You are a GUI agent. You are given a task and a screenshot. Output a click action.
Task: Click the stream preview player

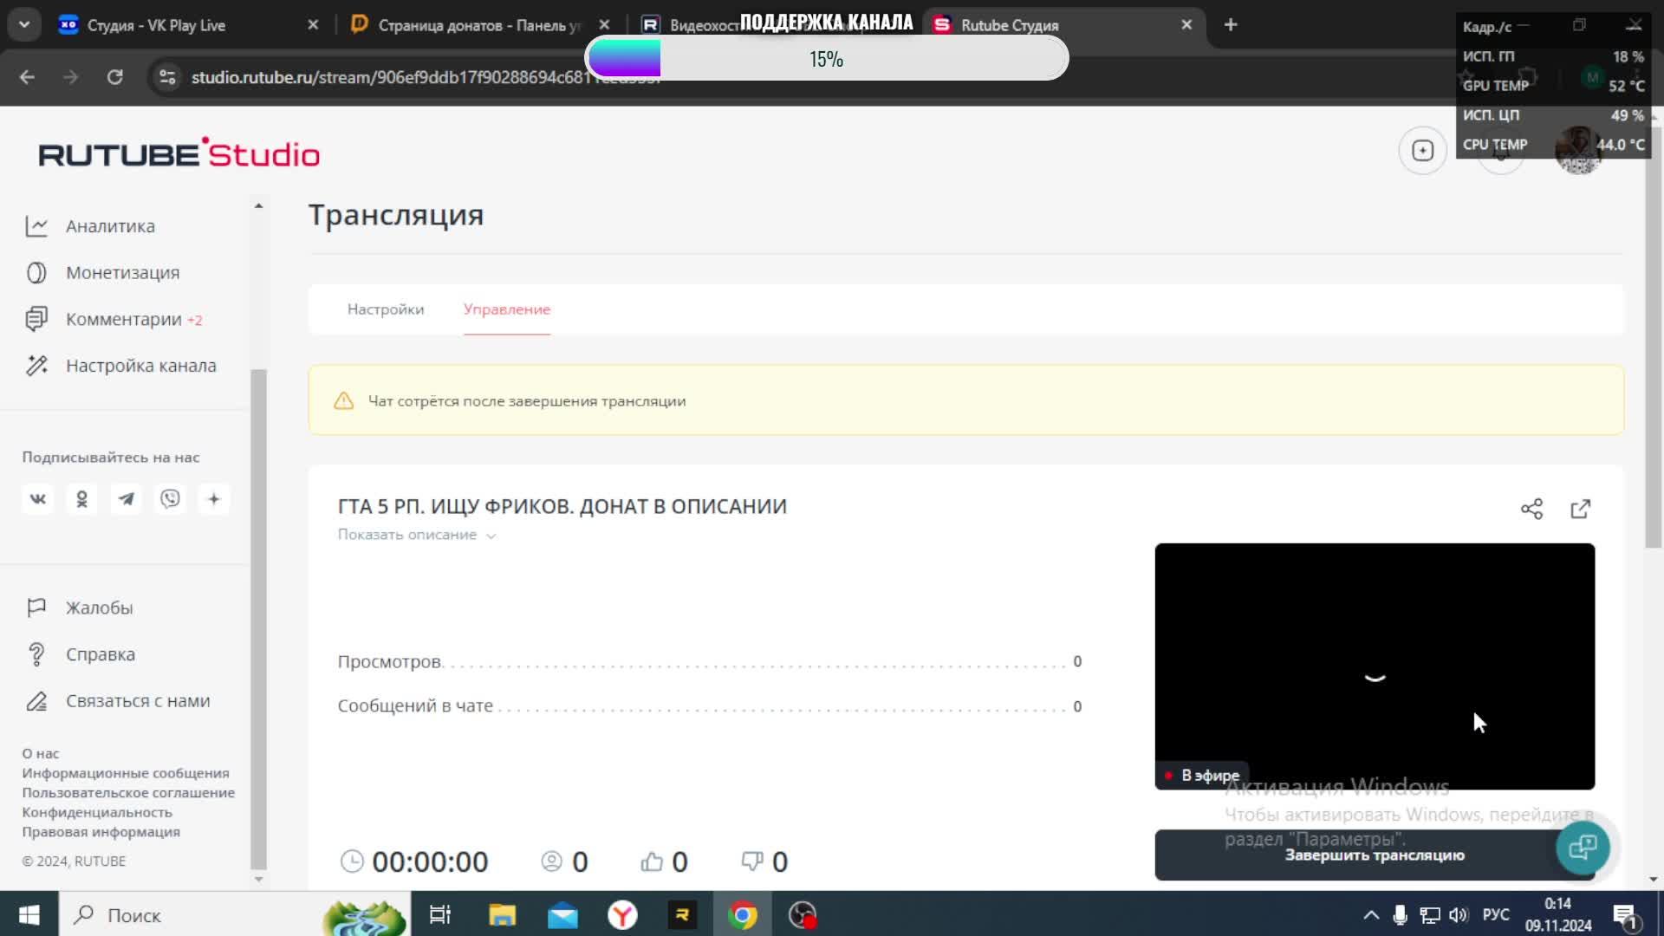pos(1375,666)
